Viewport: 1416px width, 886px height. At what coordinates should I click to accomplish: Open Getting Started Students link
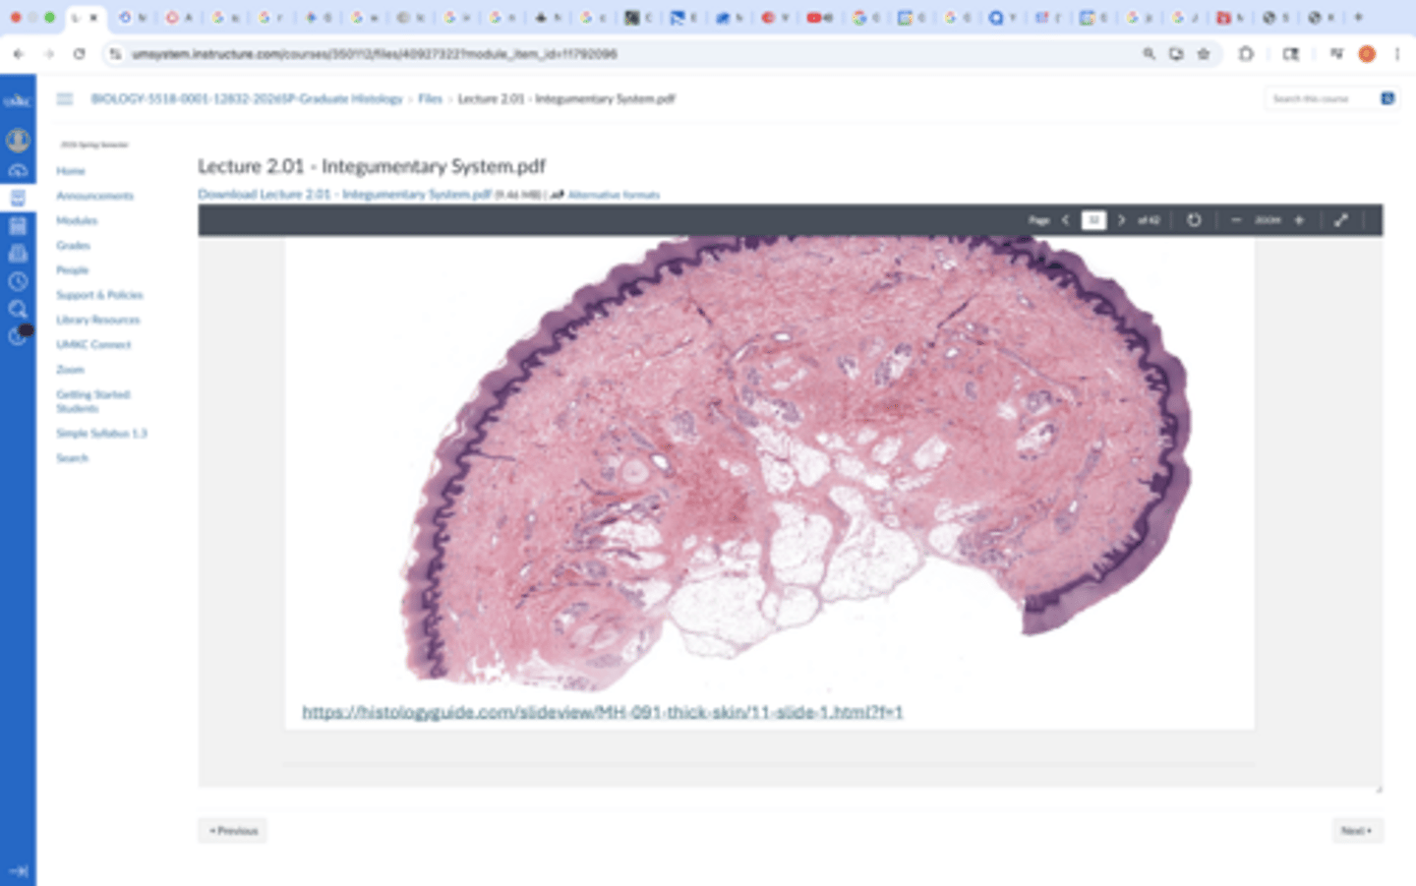(93, 401)
